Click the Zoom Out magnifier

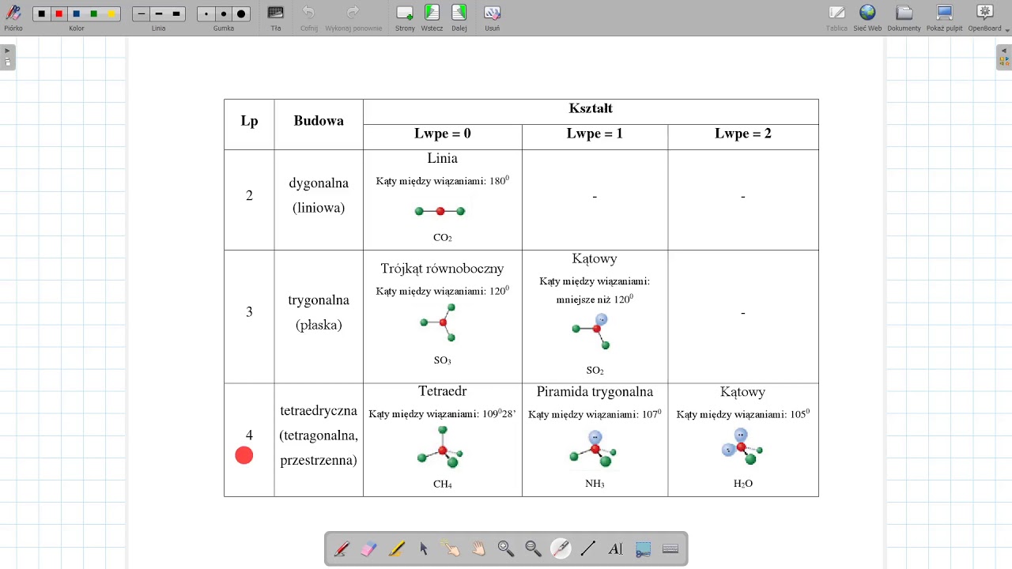pyautogui.click(x=534, y=548)
